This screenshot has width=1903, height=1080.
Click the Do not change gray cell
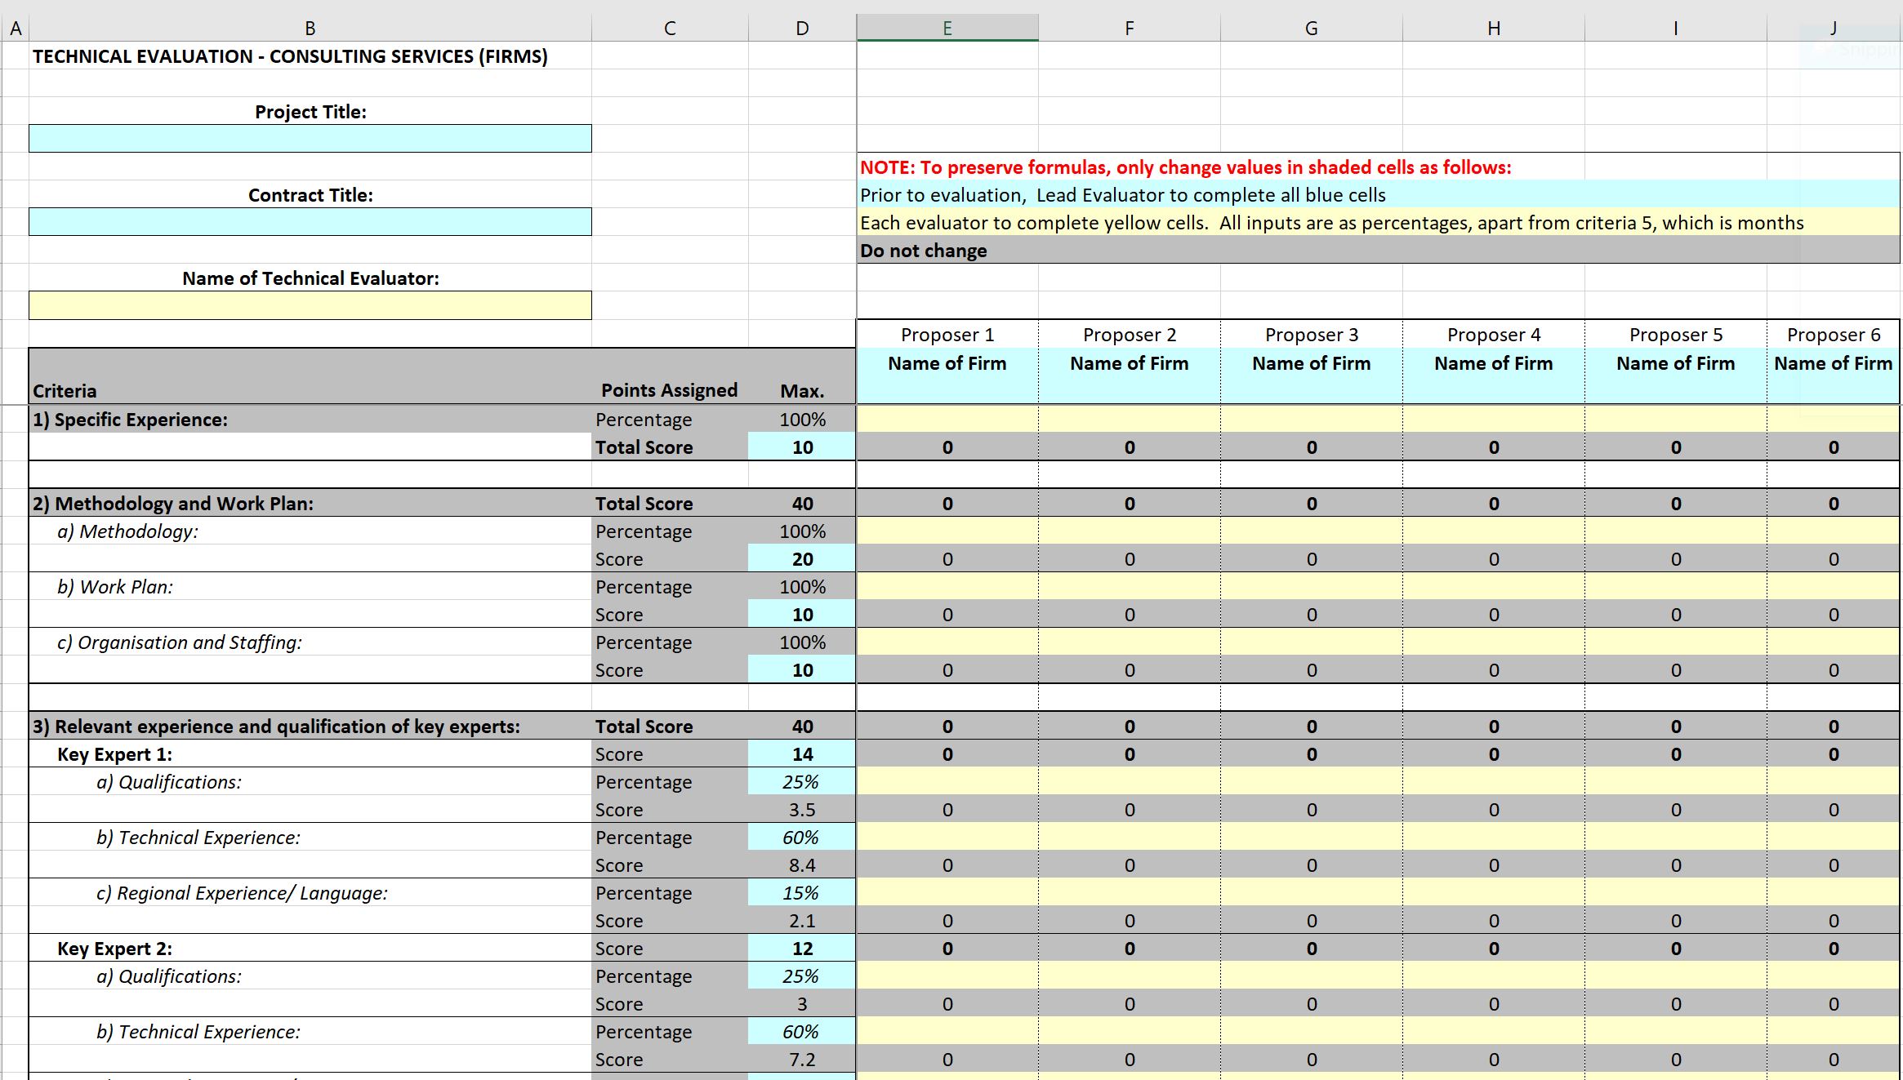point(921,250)
